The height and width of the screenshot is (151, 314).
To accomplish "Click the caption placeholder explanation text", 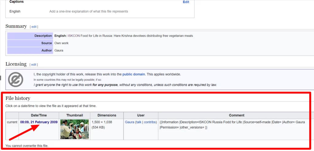I will (89, 12).
